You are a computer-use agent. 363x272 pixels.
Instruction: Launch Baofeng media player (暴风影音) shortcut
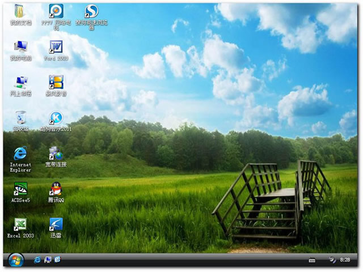[56, 83]
